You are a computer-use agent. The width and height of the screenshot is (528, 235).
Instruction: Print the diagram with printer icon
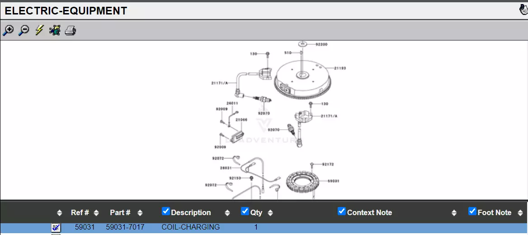click(x=71, y=30)
